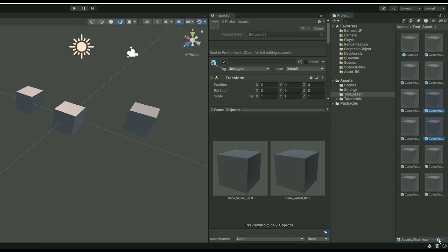
Task: Open the Layers dropdown
Action: point(410,8)
